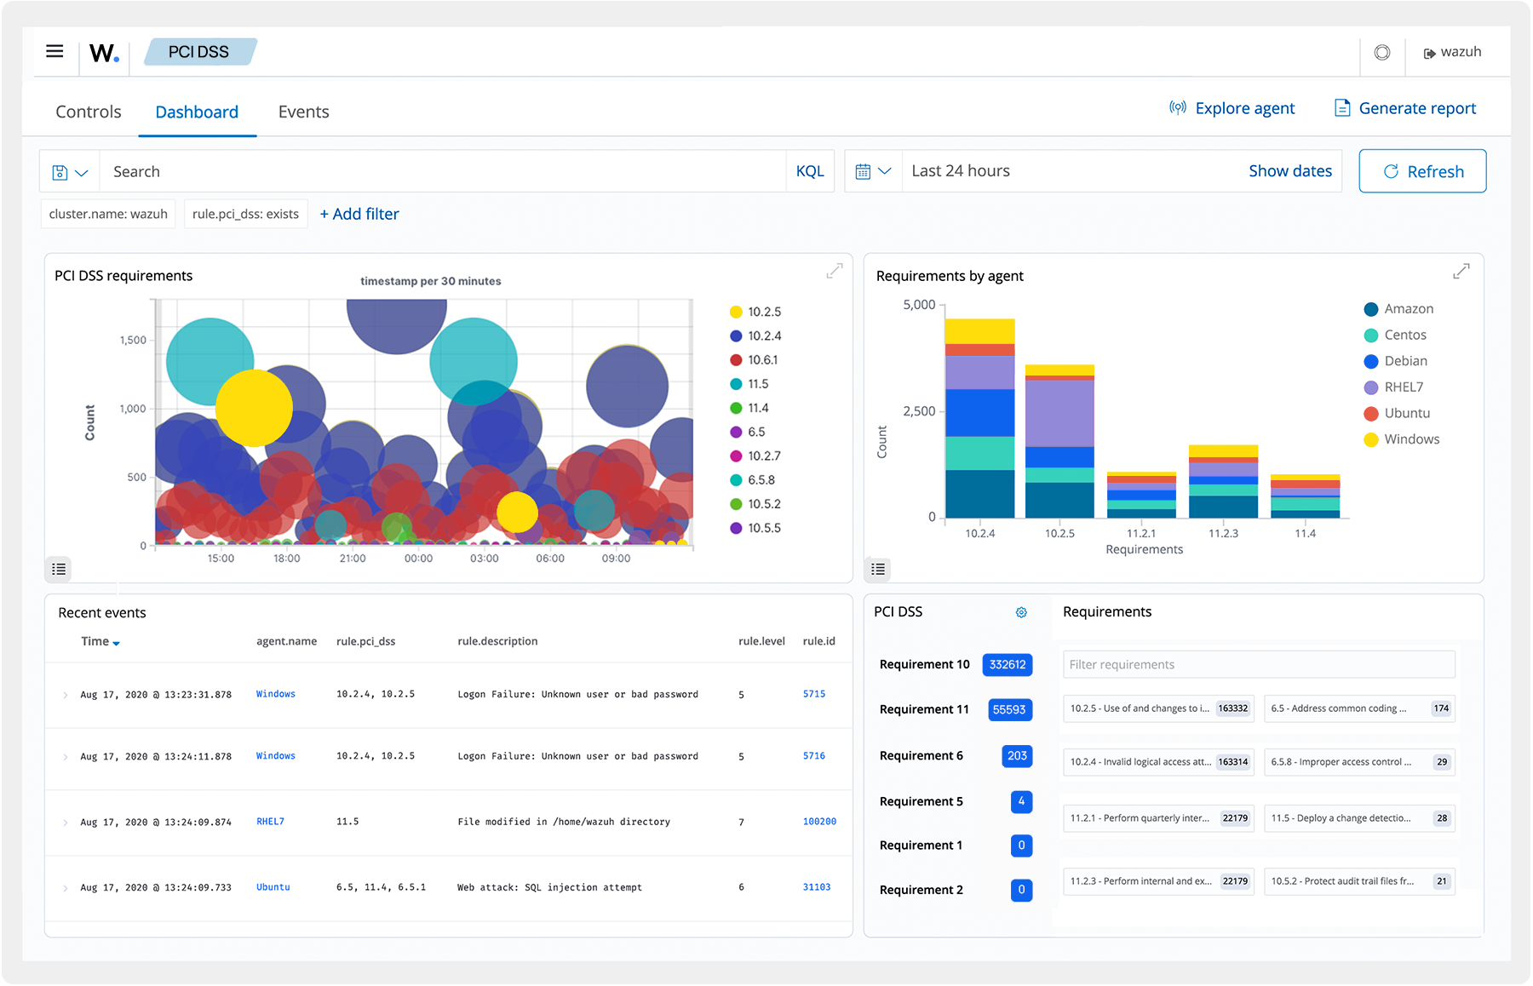Toggle the 10.2.5 legend entry visibility
Image resolution: width=1533 pixels, height=986 pixels.
[x=759, y=312]
